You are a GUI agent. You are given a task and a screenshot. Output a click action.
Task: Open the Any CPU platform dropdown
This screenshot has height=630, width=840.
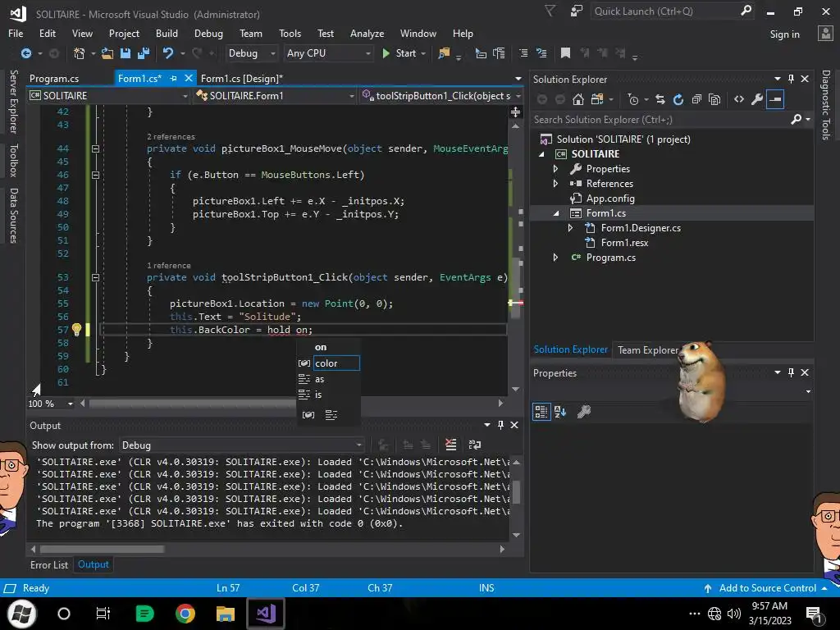[x=328, y=53]
